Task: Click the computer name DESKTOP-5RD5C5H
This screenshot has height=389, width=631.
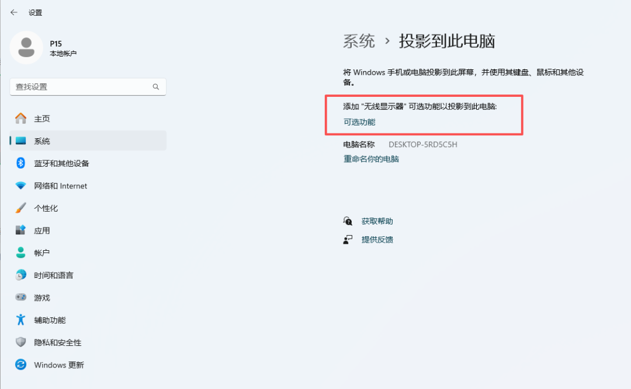Action: (x=423, y=144)
